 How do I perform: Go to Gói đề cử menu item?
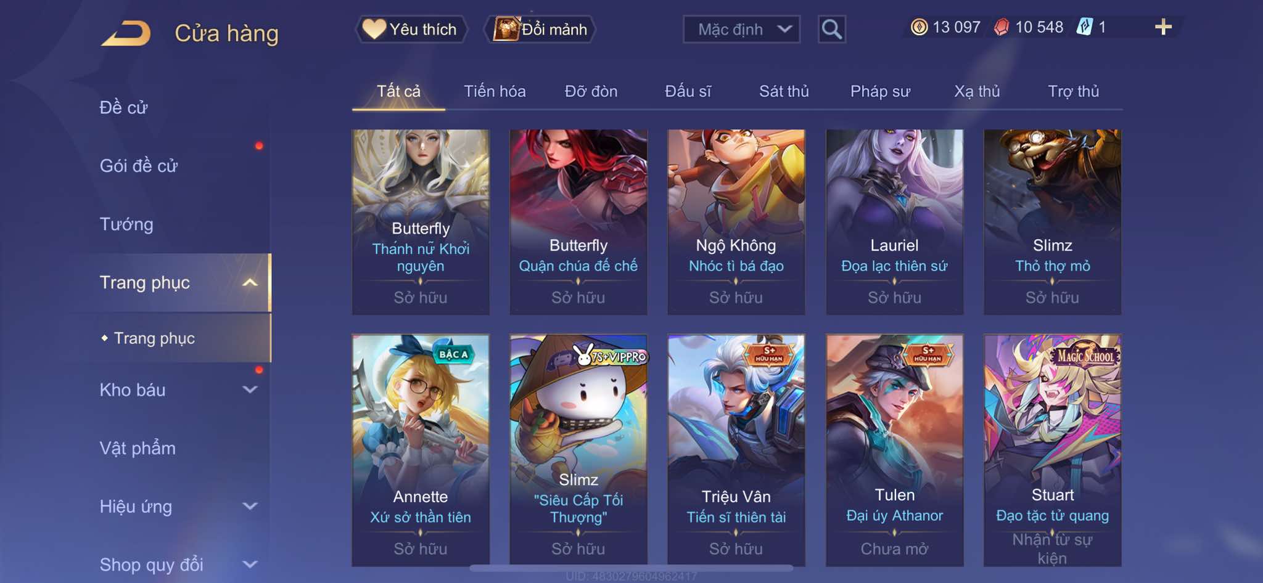[x=139, y=166]
